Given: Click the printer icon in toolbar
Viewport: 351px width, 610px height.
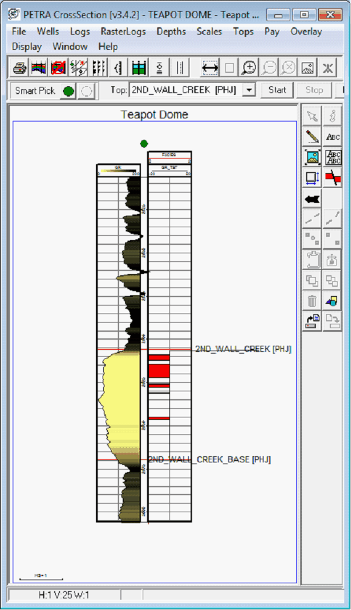Looking at the screenshot, I should (x=19, y=68).
